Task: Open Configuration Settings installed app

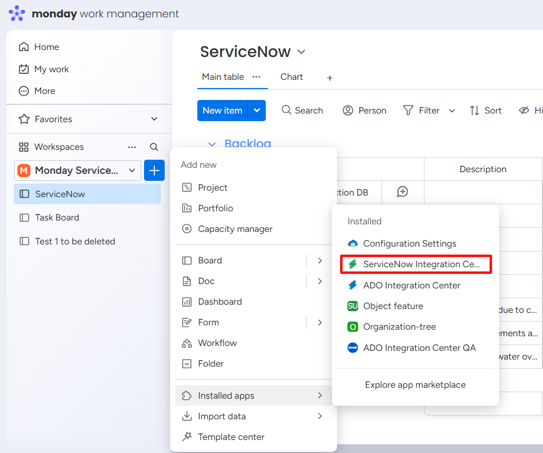Action: 415,244
